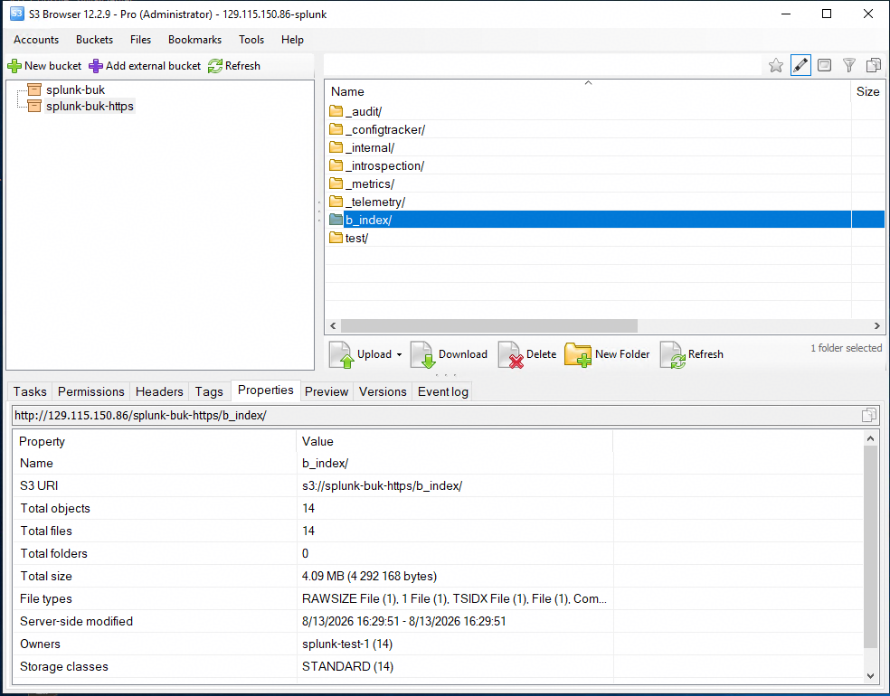The height and width of the screenshot is (696, 890).
Task: Click the test/ folder icon
Action: click(x=336, y=239)
